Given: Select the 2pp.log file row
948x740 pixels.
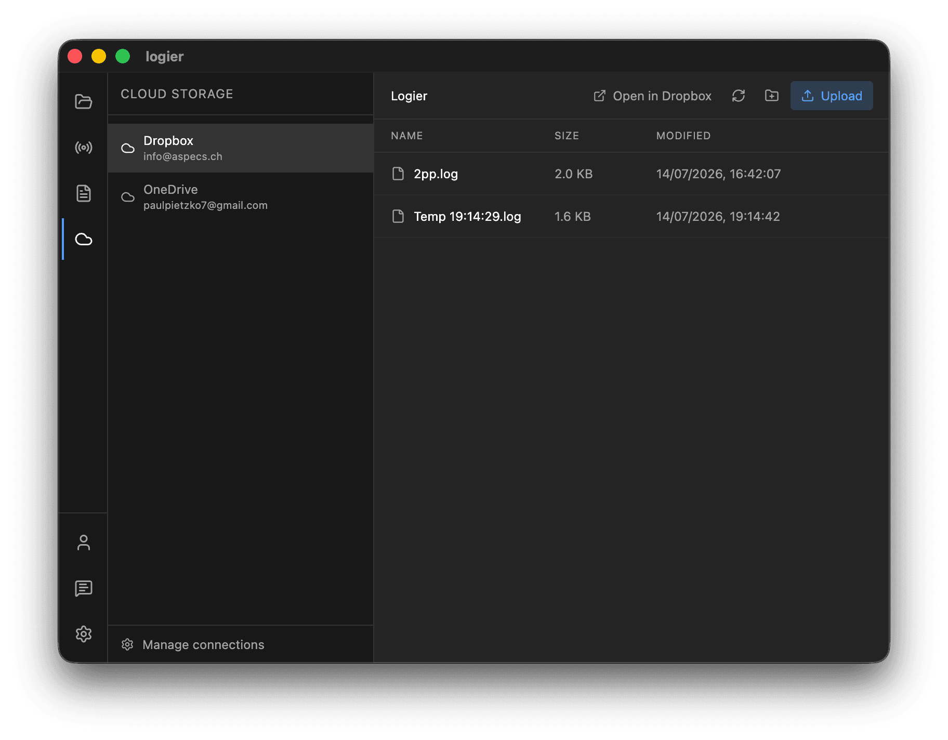Looking at the screenshot, I should pos(631,174).
